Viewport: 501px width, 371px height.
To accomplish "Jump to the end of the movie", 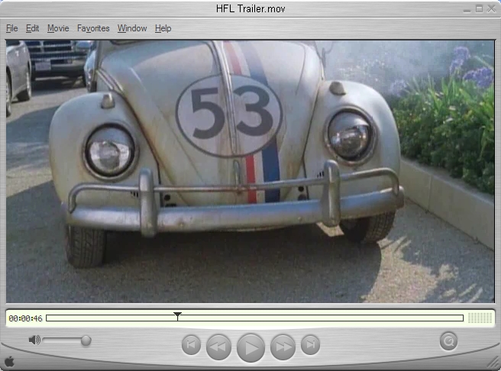I will (310, 345).
